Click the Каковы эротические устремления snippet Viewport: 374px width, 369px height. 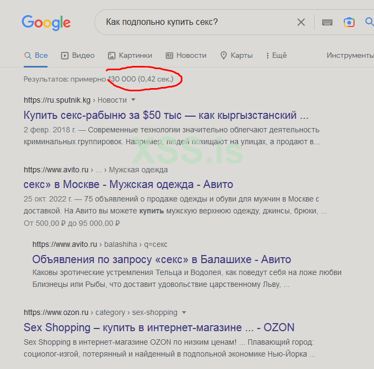[x=187, y=278]
